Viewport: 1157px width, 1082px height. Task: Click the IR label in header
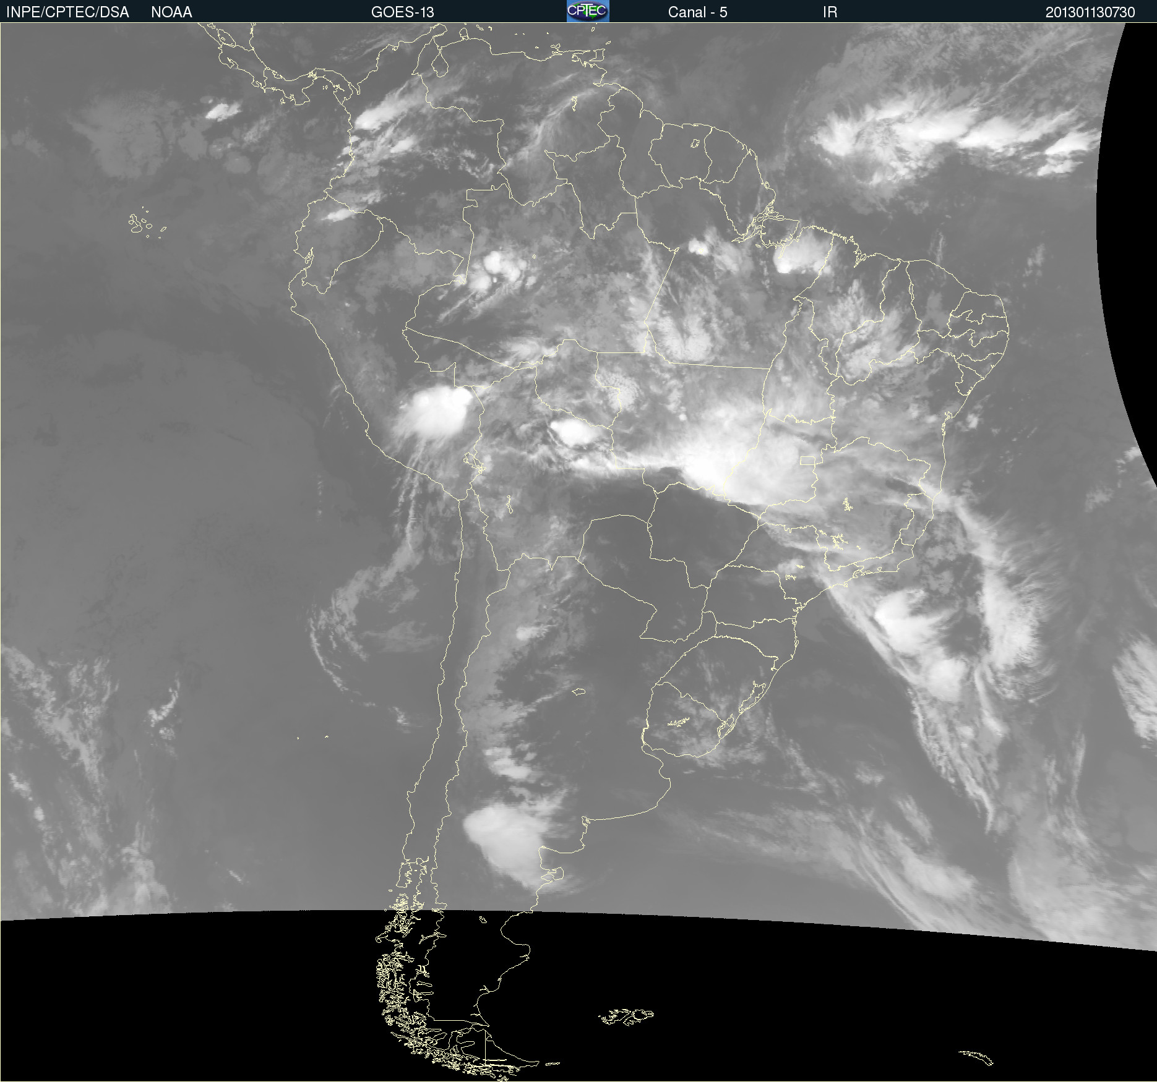pos(830,12)
